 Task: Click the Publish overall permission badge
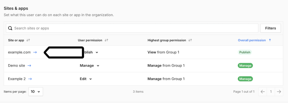[x=245, y=52]
